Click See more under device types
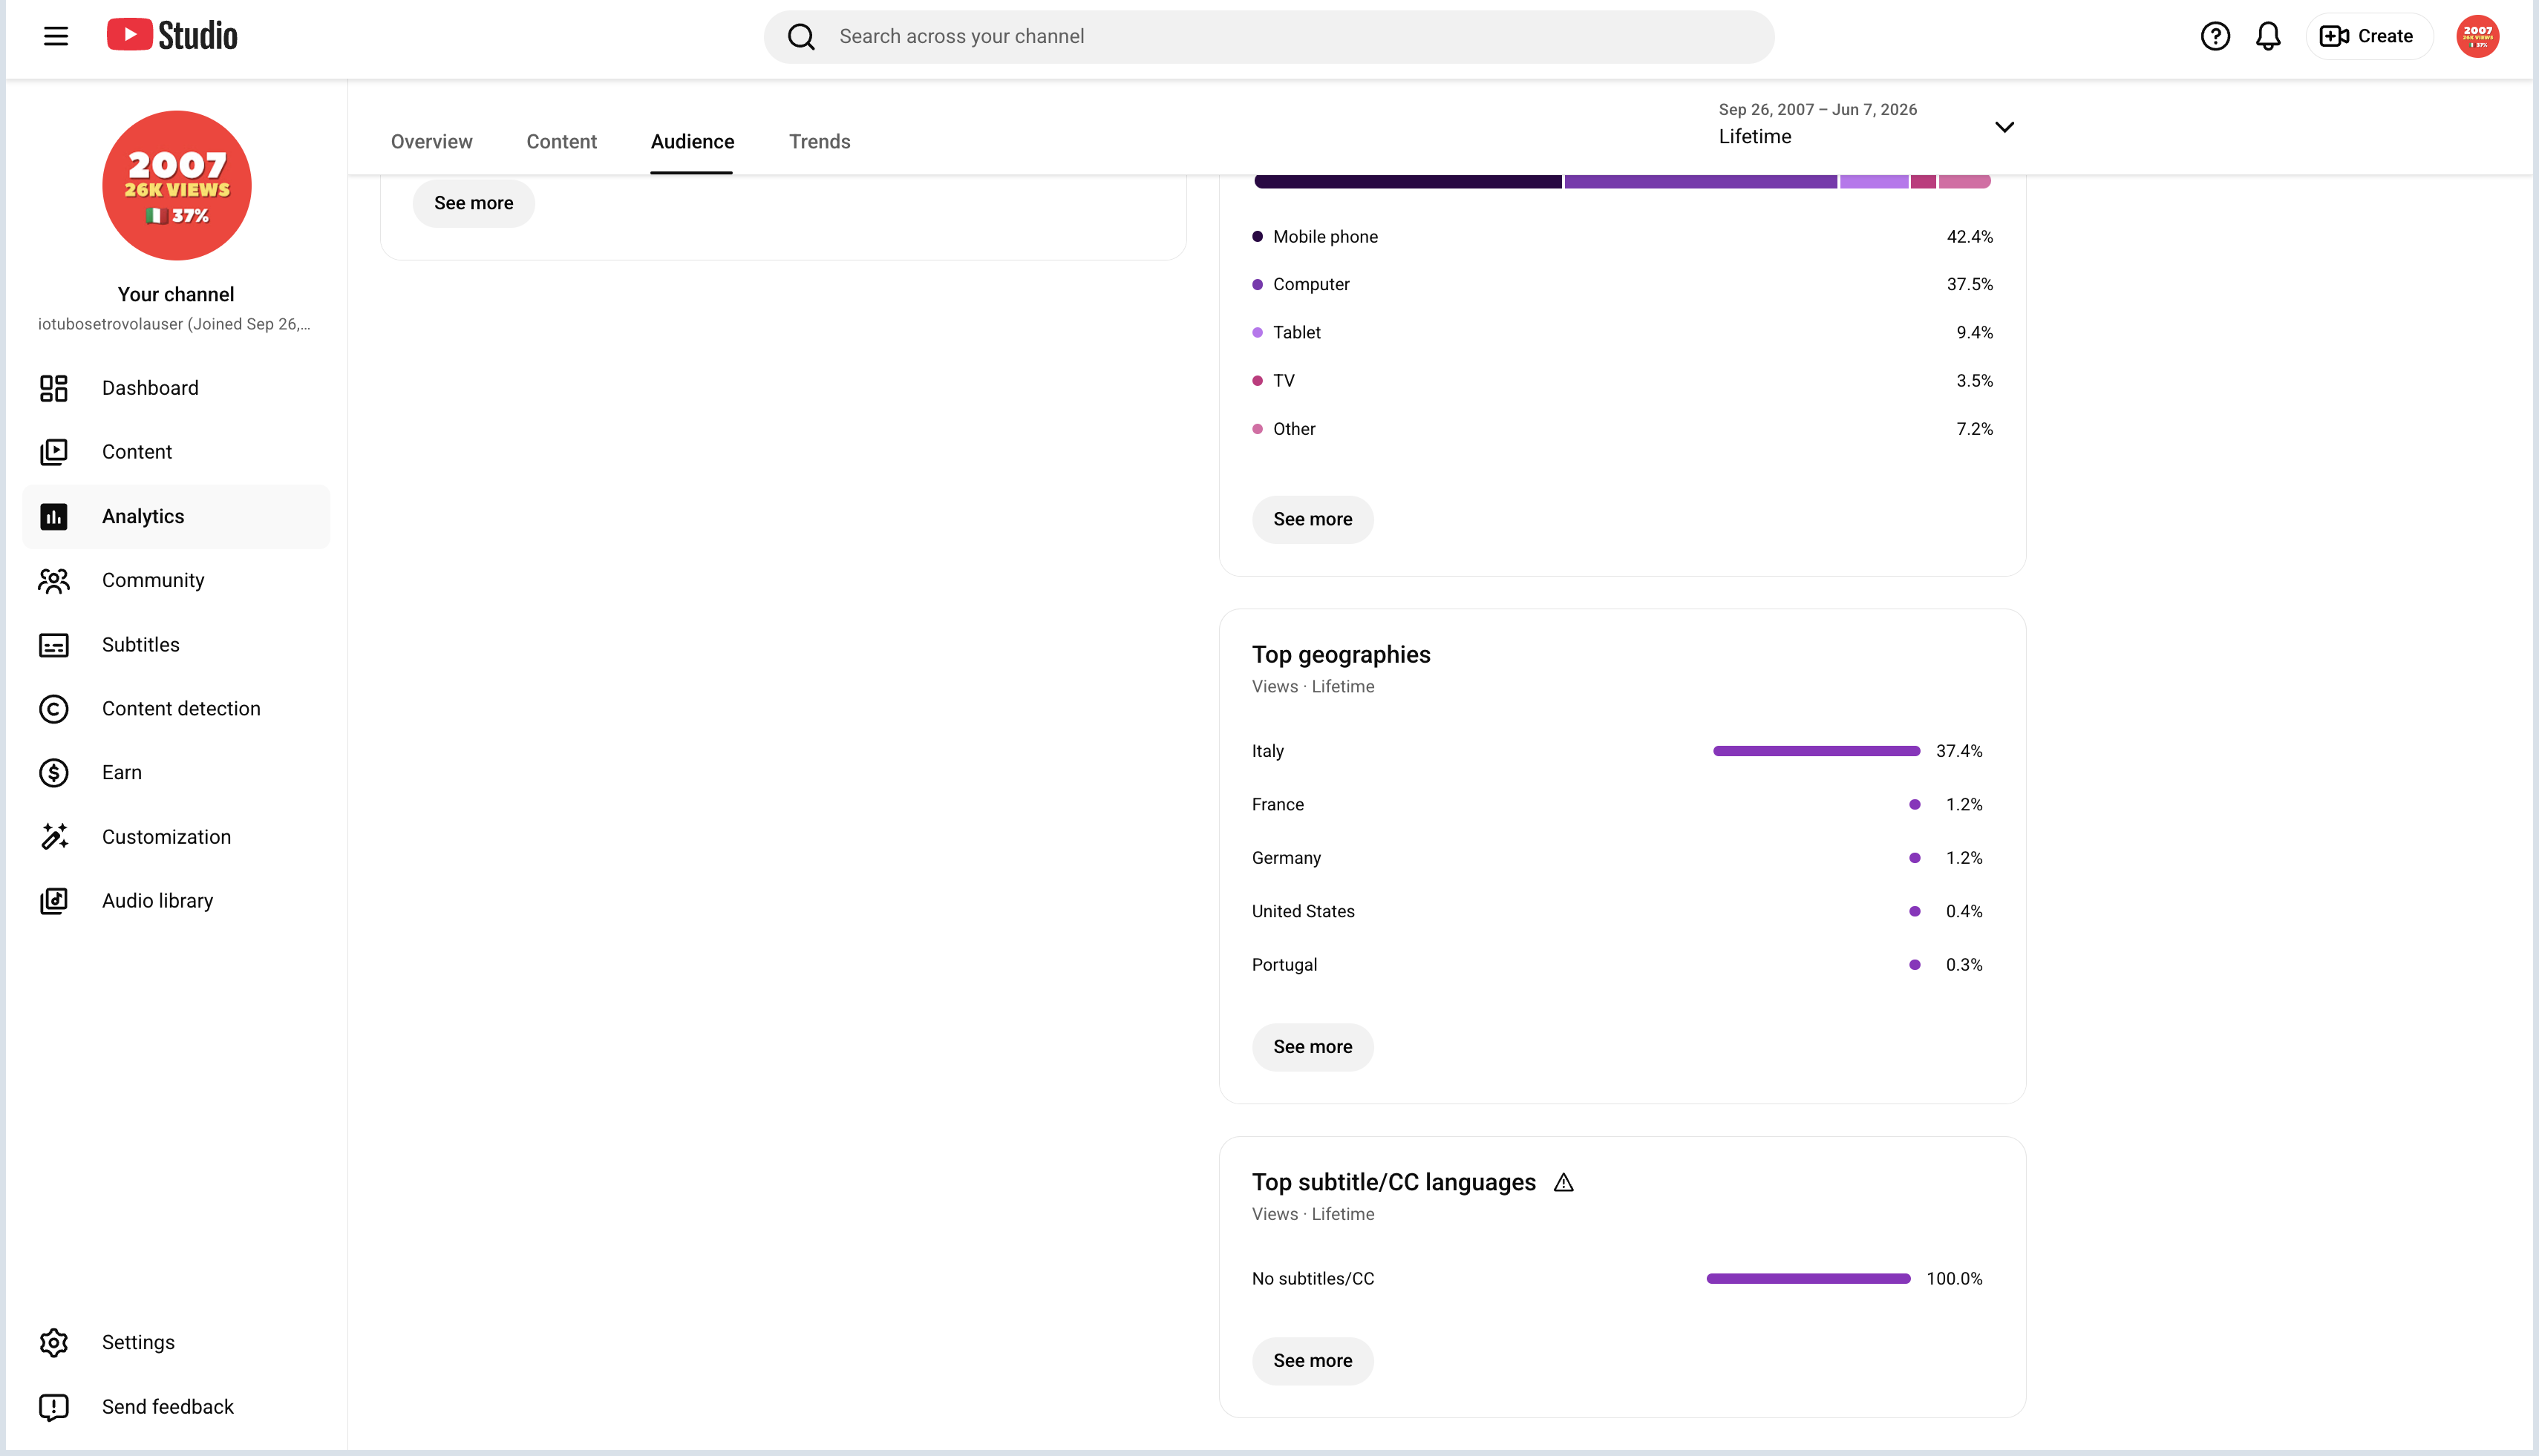2539x1456 pixels. pos(1313,519)
